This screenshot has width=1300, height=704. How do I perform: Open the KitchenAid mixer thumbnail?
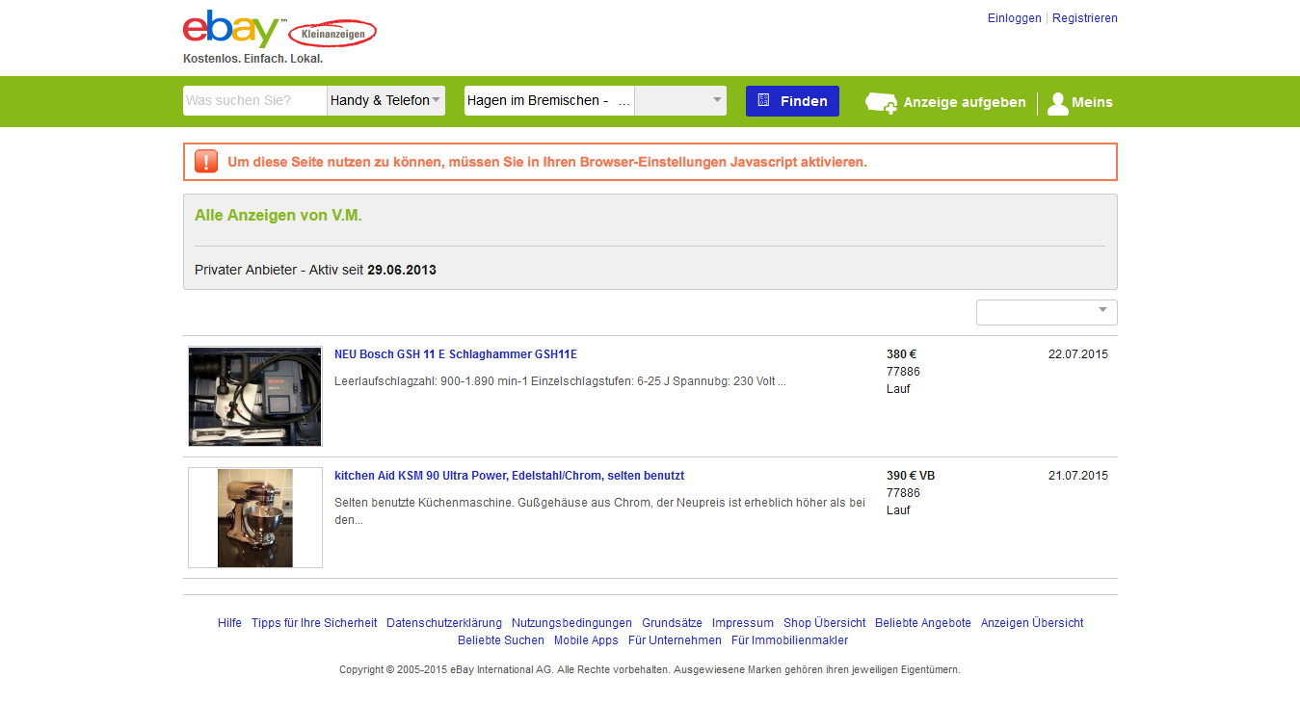tap(255, 518)
